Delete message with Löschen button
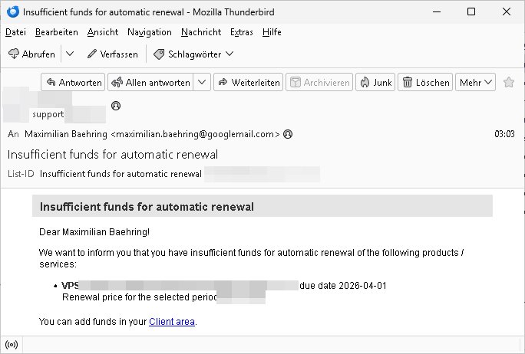This screenshot has height=354, width=525. point(426,82)
